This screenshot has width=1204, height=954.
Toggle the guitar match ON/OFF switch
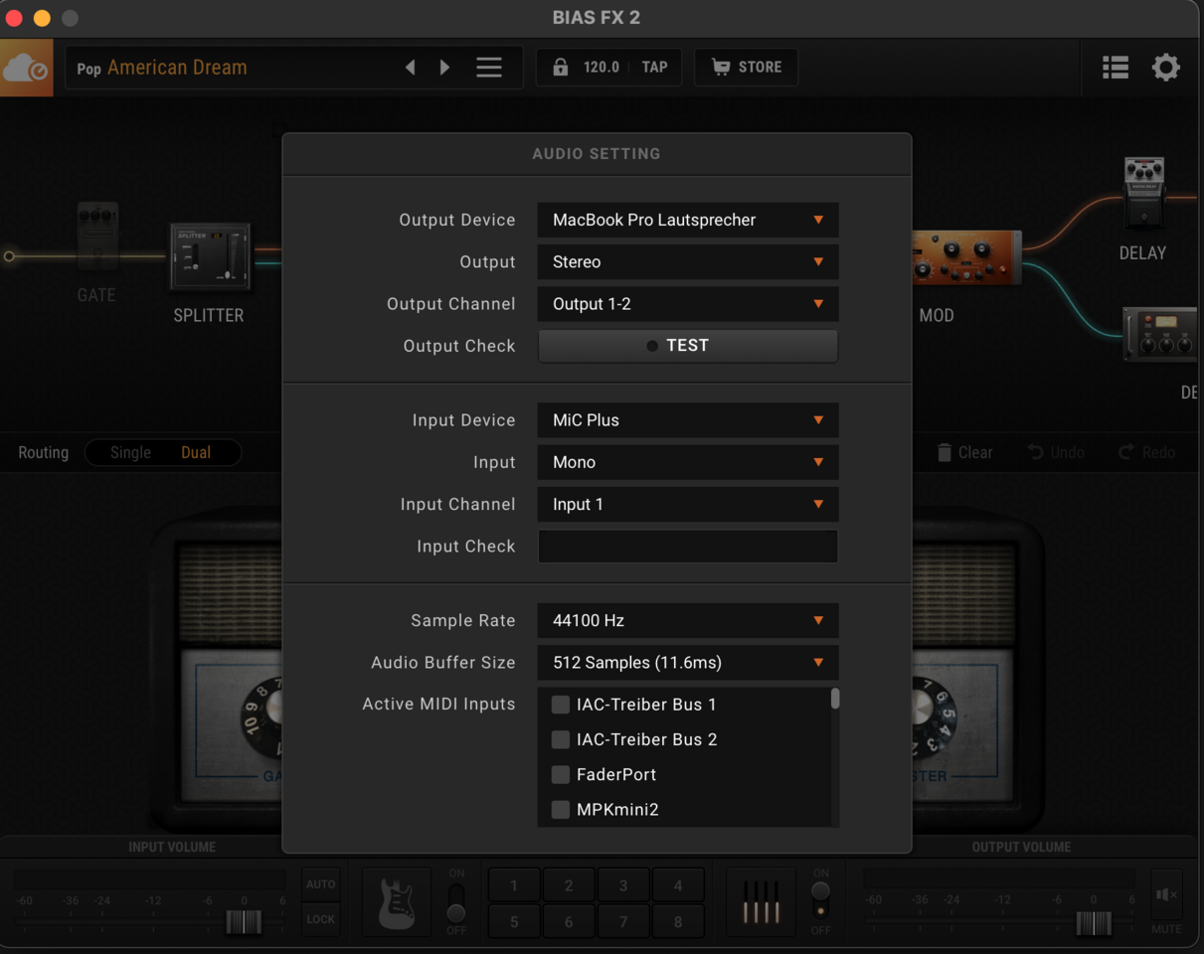coord(456,902)
